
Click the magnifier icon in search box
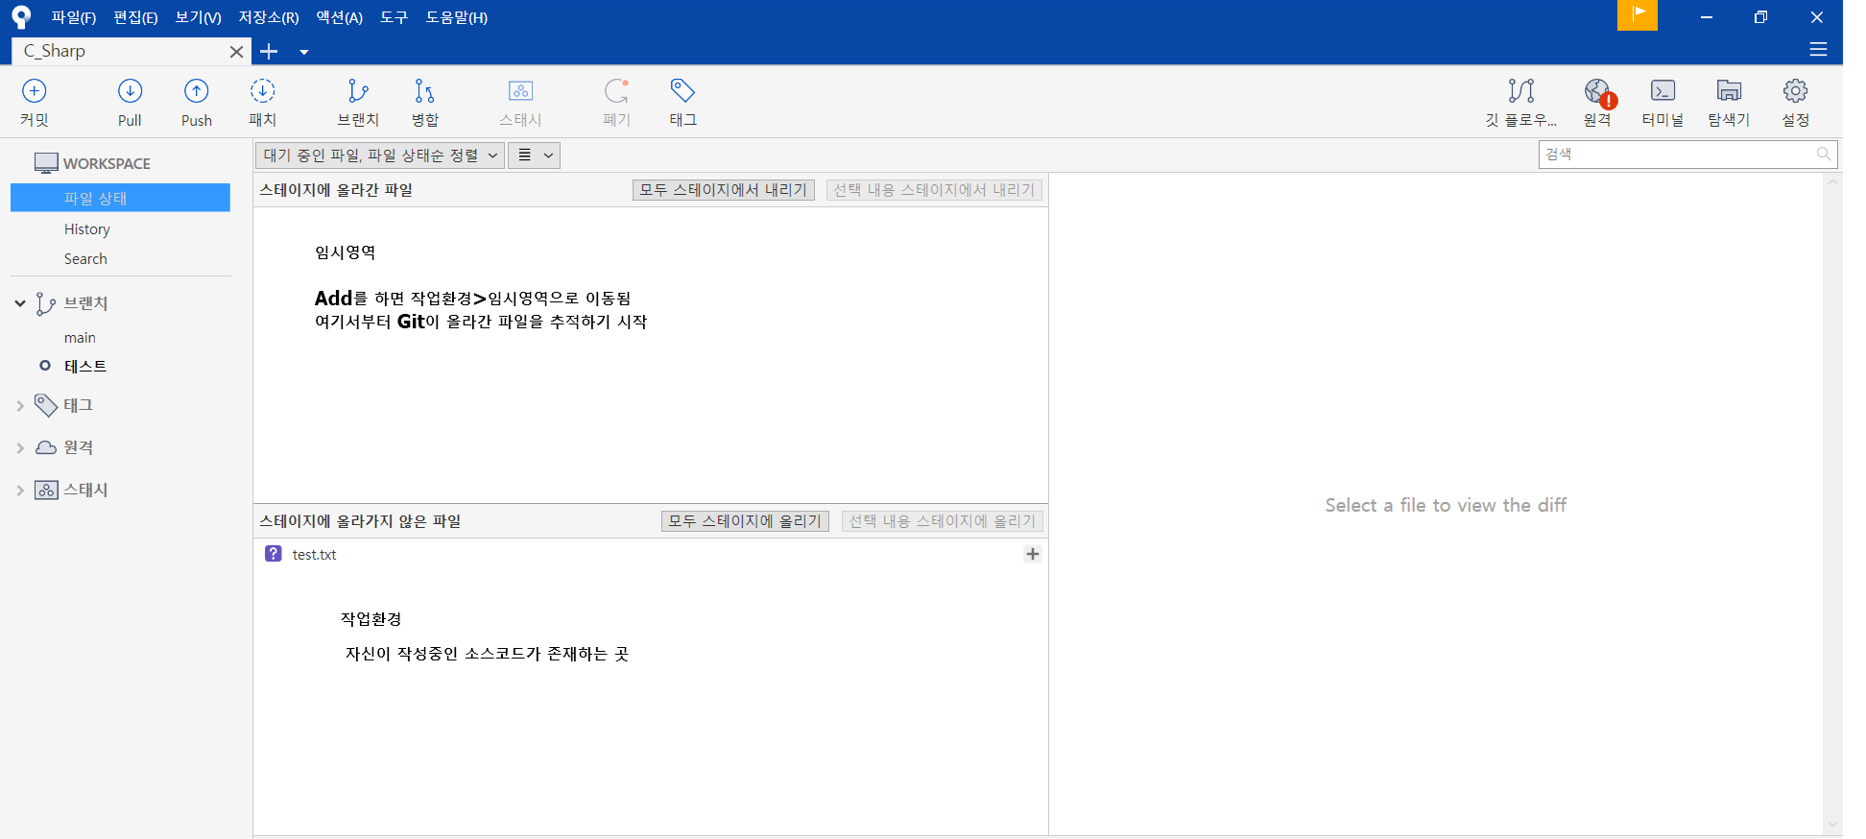(x=1824, y=154)
